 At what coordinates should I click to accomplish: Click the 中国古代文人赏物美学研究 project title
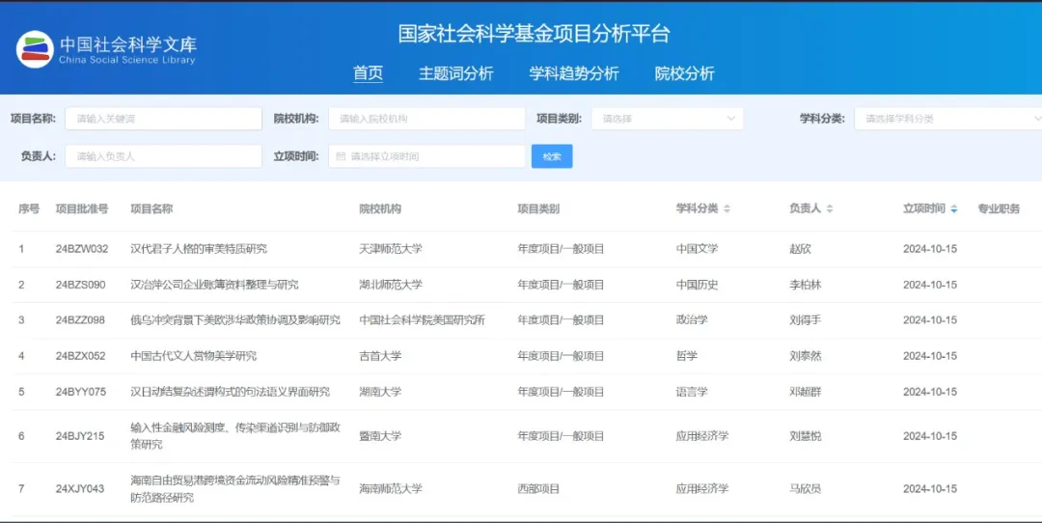193,356
